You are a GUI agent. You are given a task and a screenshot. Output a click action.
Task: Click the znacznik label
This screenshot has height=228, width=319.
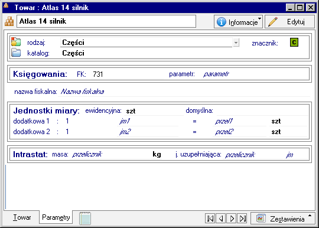tap(265, 43)
